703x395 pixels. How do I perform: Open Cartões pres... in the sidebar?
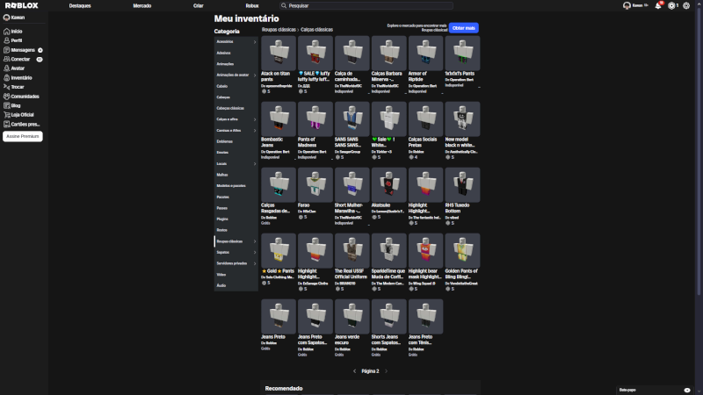(x=21, y=124)
